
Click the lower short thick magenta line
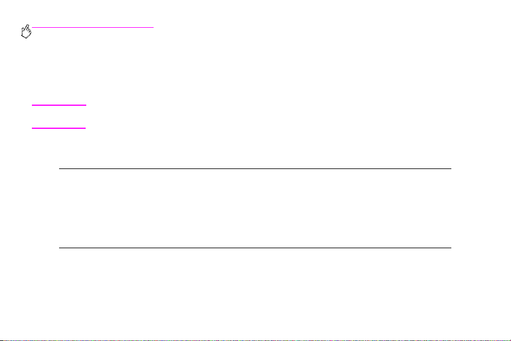click(x=58, y=128)
